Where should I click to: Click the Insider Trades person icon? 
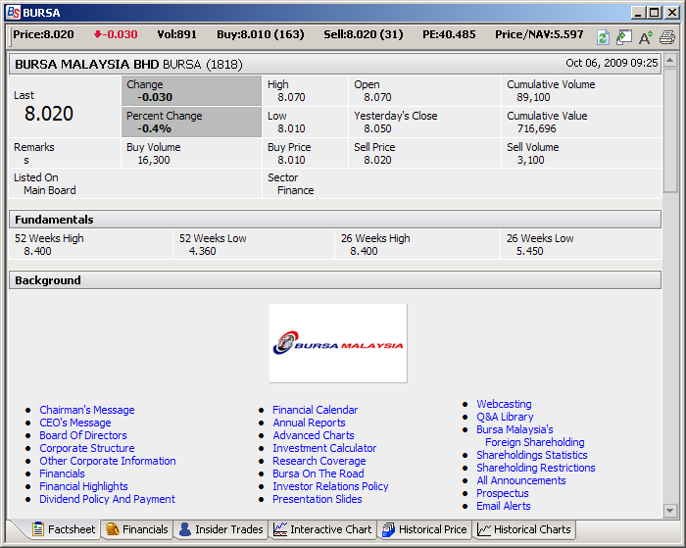point(185,529)
